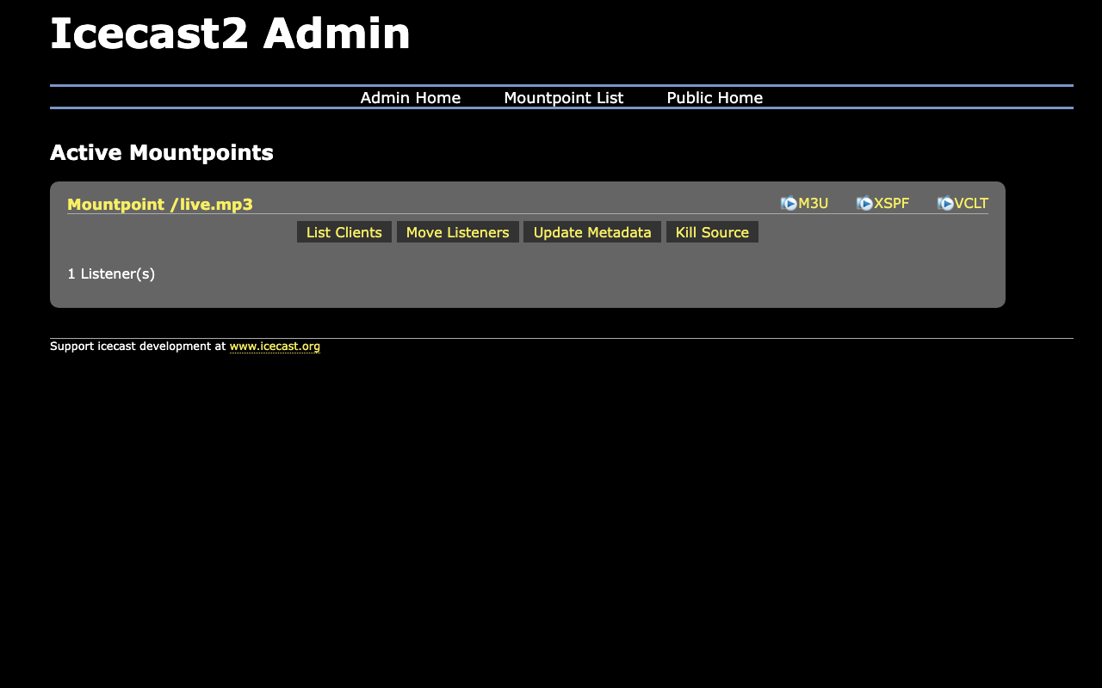This screenshot has width=1102, height=688.
Task: Open the XSPF playlist link
Action: click(891, 204)
